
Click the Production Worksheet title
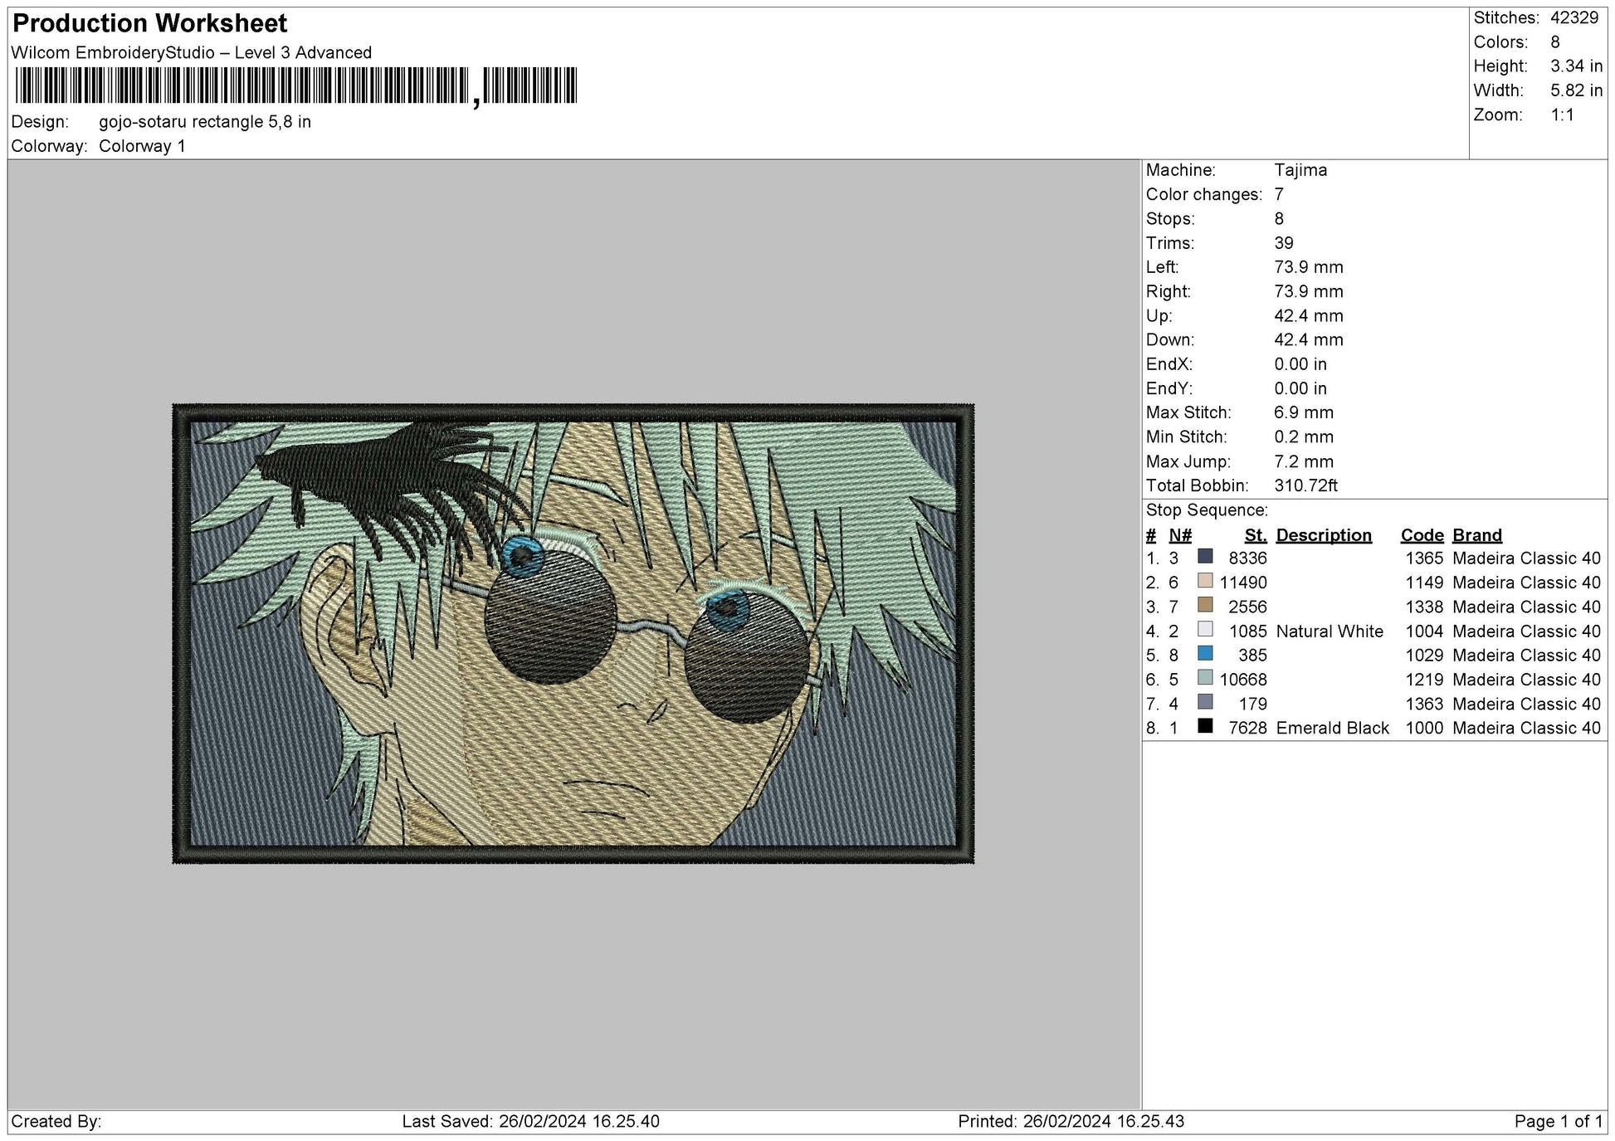[x=150, y=23]
